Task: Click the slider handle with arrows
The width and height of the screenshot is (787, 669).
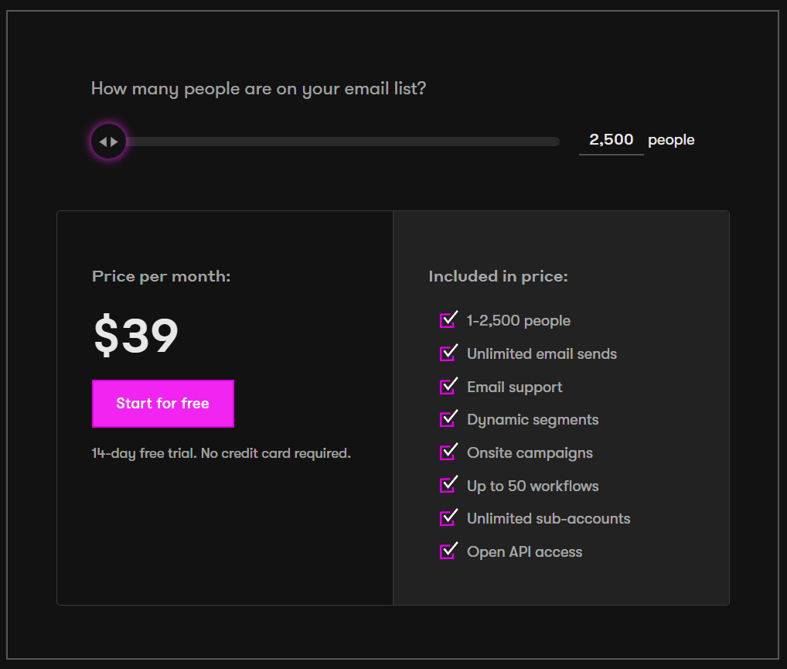Action: point(108,142)
